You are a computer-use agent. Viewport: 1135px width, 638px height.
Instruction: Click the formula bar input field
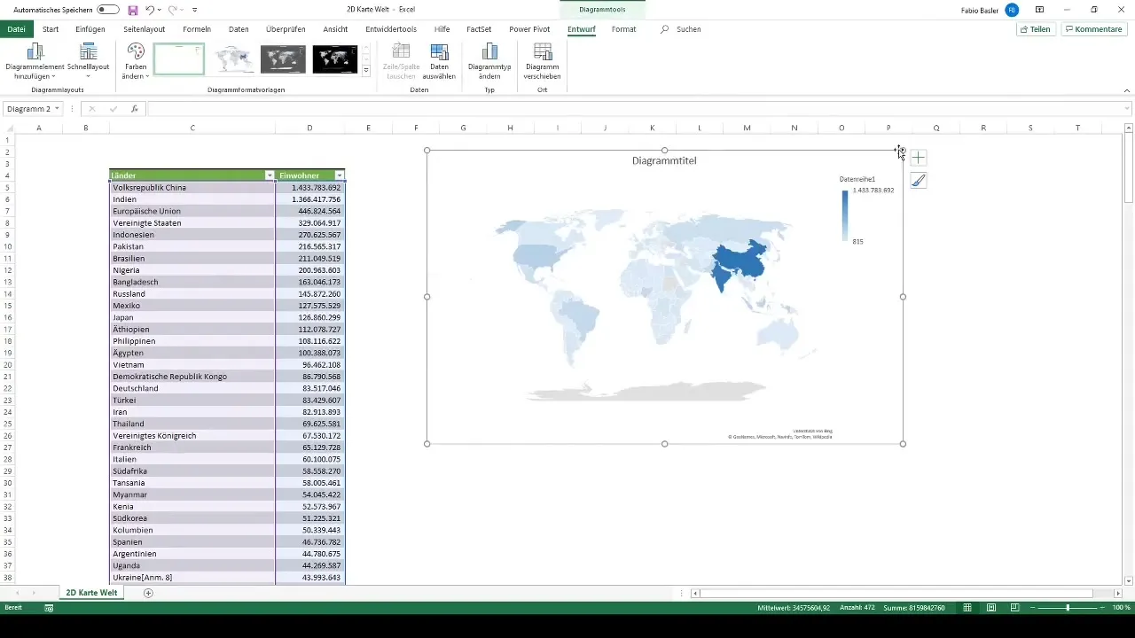point(634,109)
